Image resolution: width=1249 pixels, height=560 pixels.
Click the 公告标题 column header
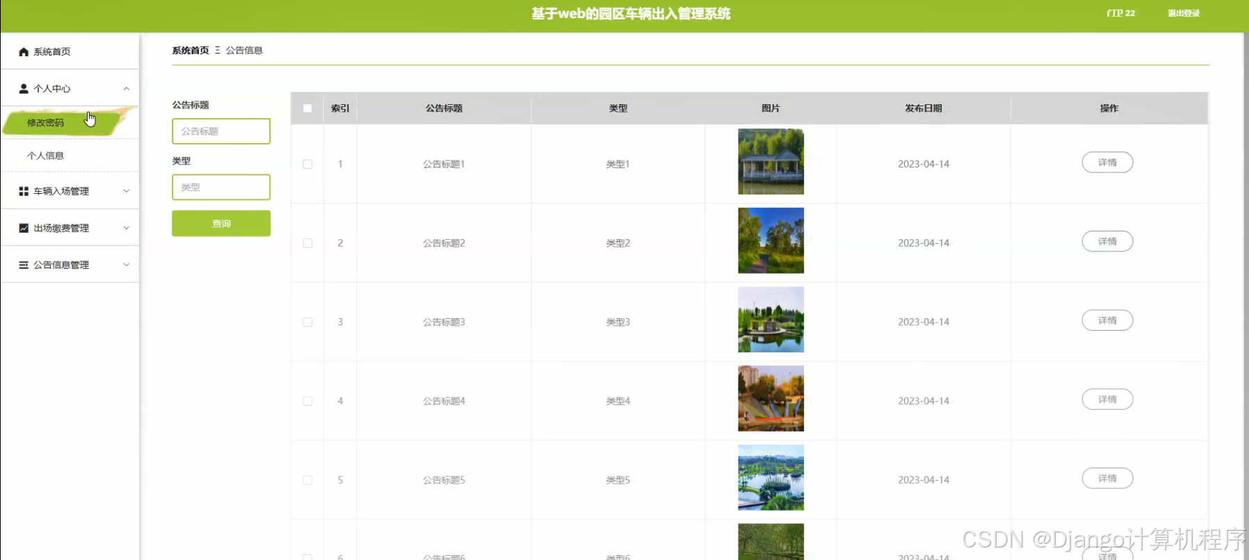(x=444, y=108)
